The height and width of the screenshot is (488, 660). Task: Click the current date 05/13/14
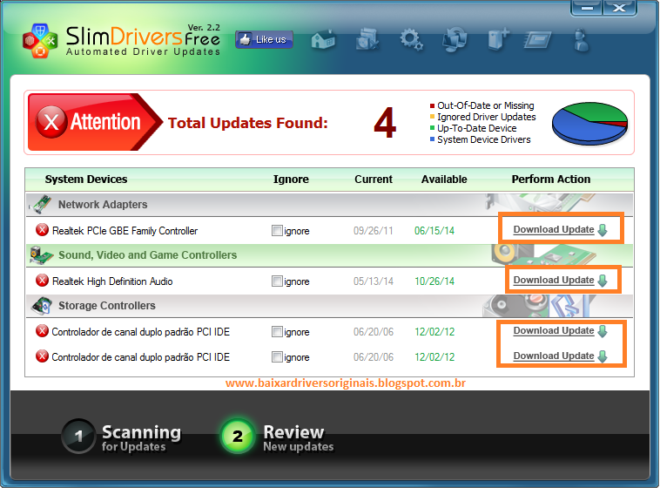click(x=373, y=281)
